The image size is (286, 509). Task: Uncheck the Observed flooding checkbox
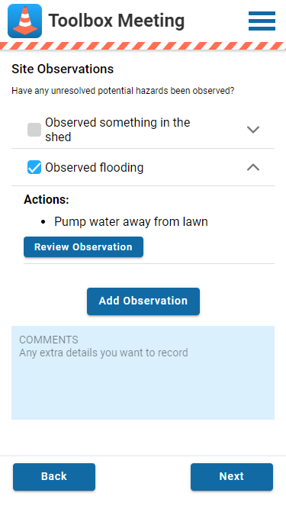tap(34, 167)
